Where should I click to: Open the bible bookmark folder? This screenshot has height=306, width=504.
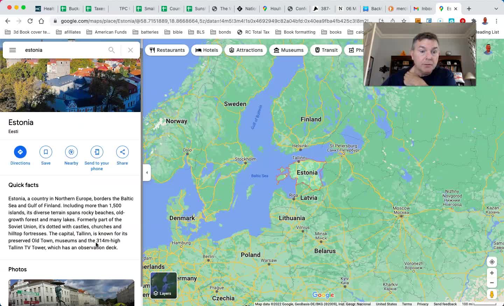tap(174, 32)
